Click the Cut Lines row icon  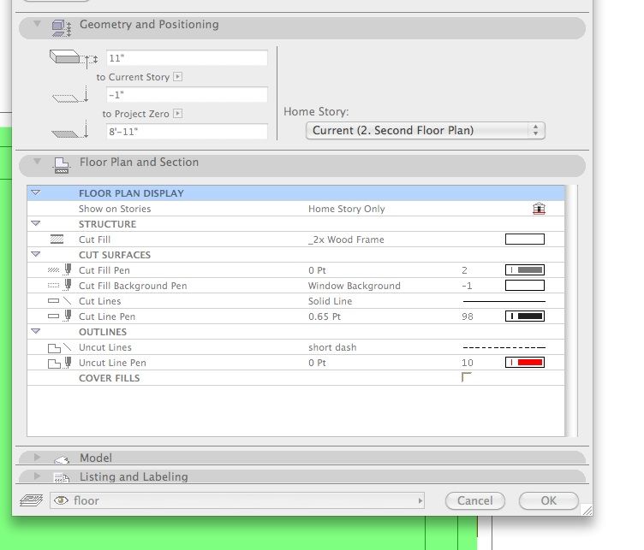[x=60, y=300]
